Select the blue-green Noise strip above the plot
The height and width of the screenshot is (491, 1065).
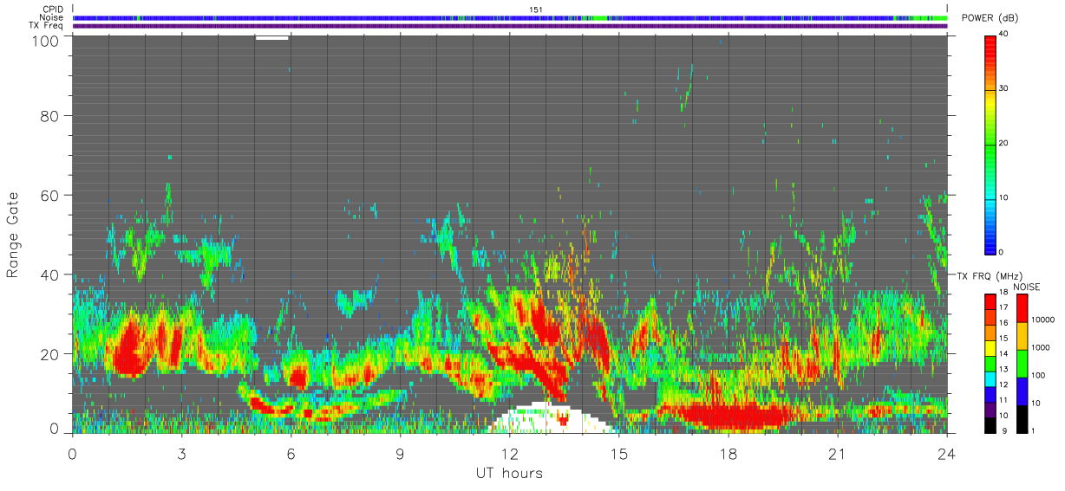[x=510, y=17]
